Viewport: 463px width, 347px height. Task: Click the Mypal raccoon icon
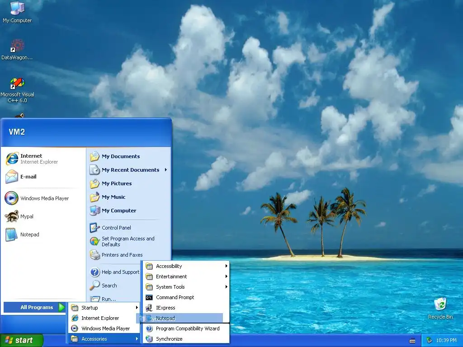pos(12,216)
